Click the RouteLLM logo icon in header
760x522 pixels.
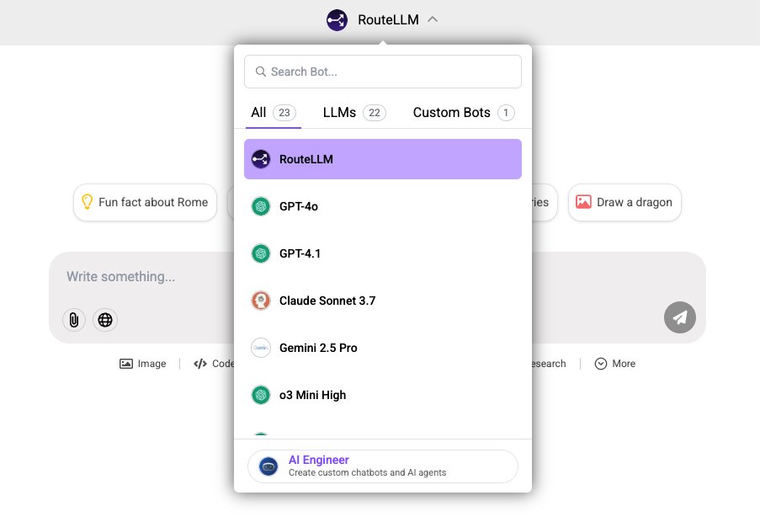point(337,20)
